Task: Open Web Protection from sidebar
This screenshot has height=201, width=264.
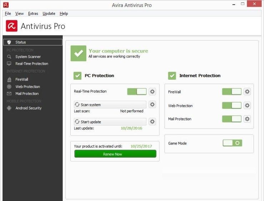Action: pos(27,87)
